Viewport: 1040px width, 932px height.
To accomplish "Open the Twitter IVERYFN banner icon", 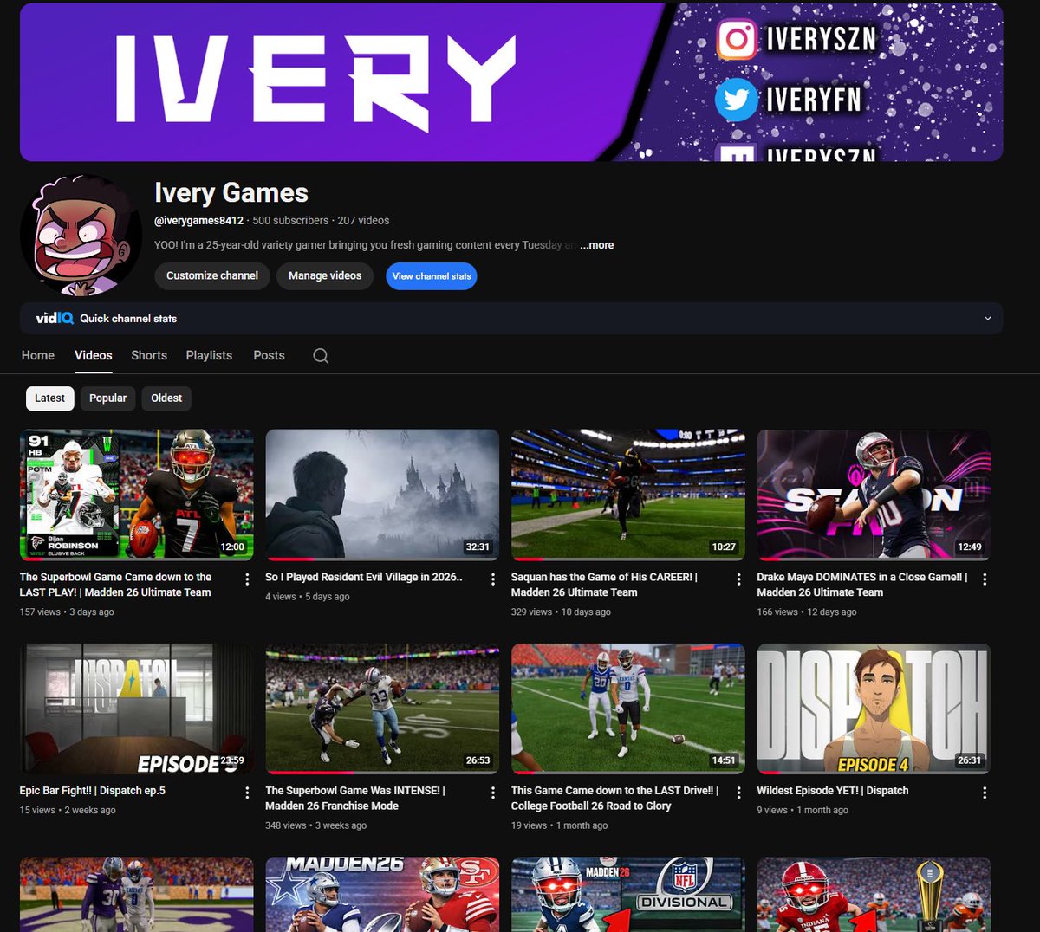I will 737,100.
